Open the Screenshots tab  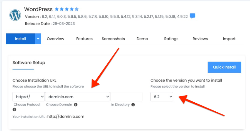(113, 39)
